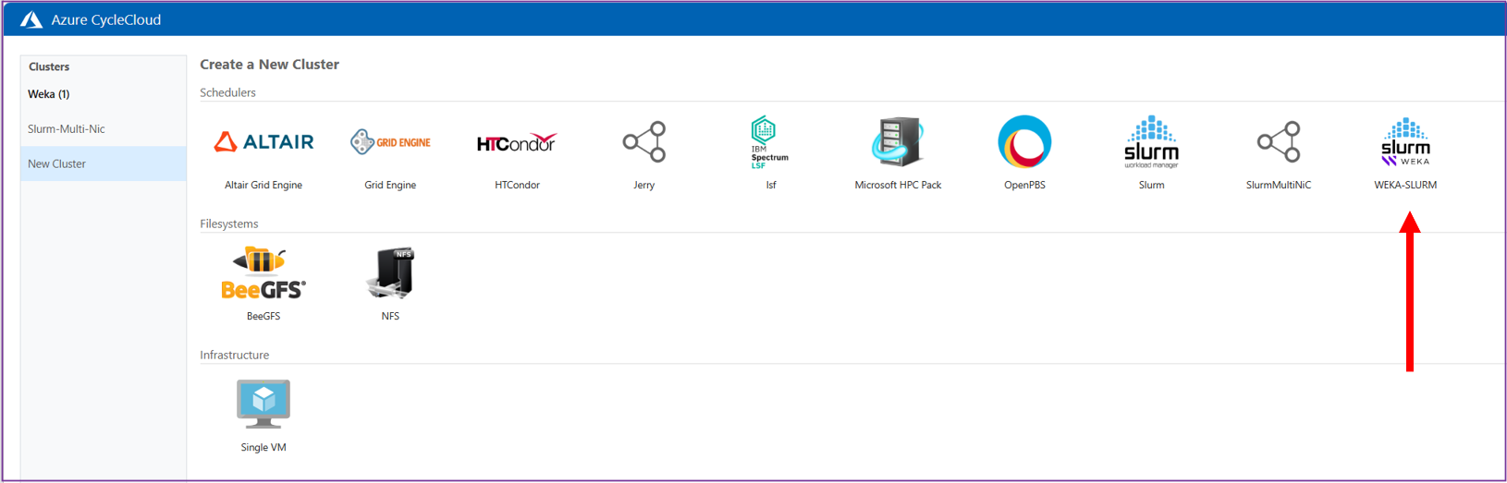Click the SlurmMultiNiC text label
The height and width of the screenshot is (483, 1507).
click(1278, 185)
